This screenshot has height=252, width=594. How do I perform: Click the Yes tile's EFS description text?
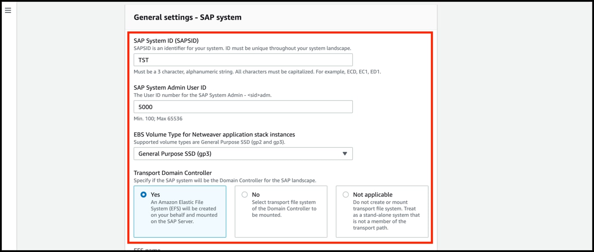point(184,212)
